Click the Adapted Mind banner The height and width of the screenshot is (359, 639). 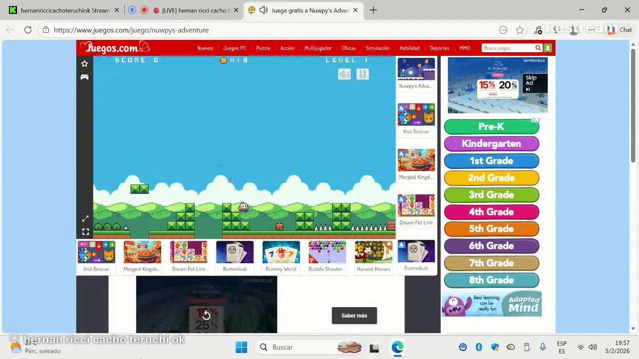(492, 304)
